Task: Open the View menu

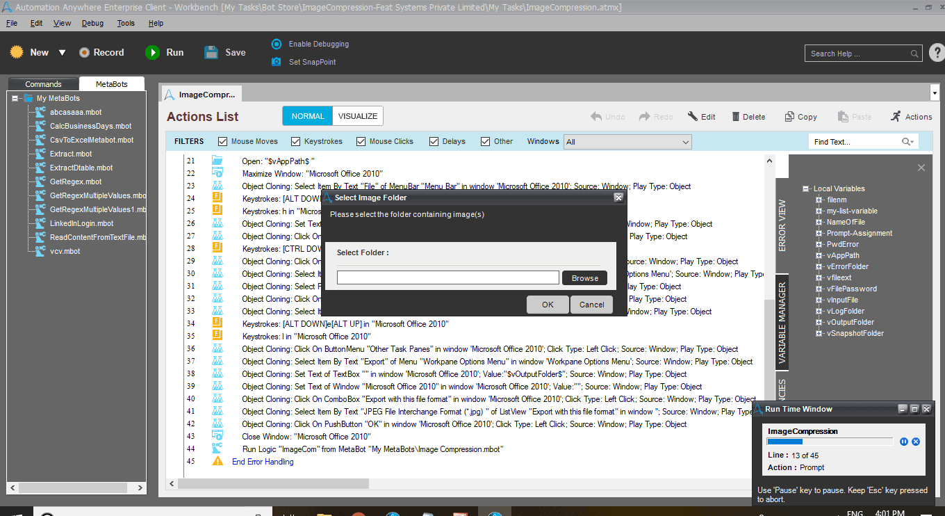Action: 62,23
